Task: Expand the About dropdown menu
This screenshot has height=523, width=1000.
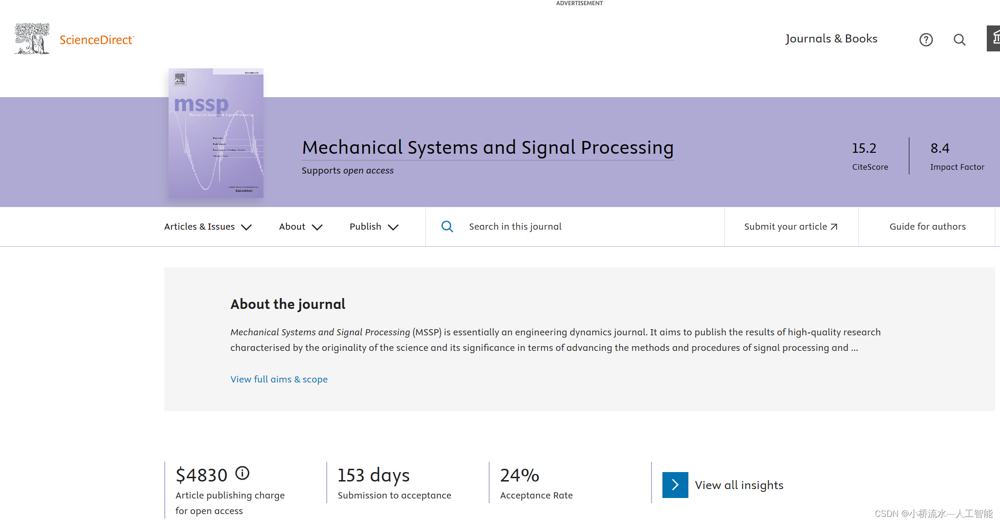Action: (x=300, y=227)
